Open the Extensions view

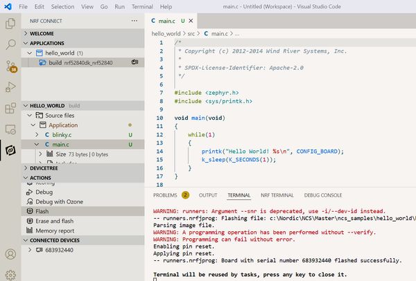(x=10, y=108)
